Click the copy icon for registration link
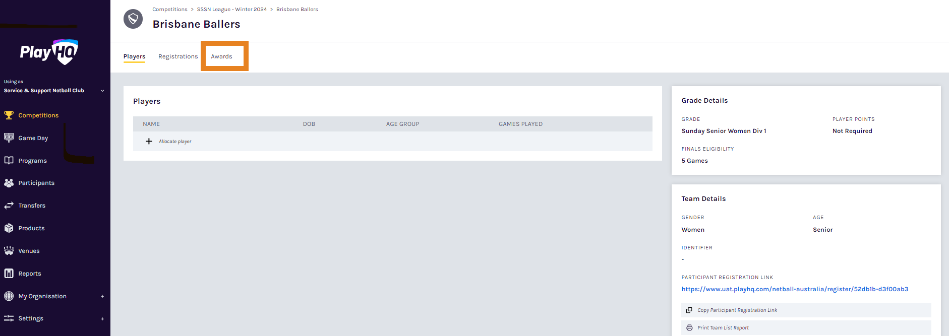Image resolution: width=949 pixels, height=336 pixels. [x=689, y=310]
